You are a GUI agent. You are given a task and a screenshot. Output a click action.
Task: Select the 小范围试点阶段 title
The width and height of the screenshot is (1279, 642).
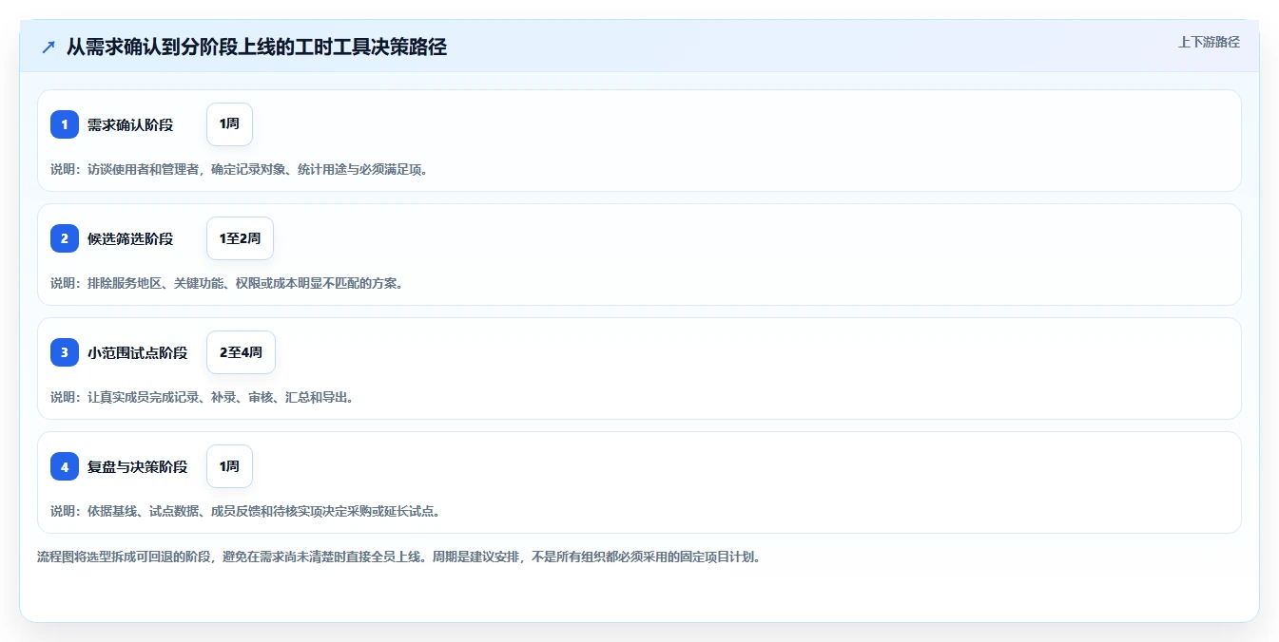pyautogui.click(x=137, y=352)
